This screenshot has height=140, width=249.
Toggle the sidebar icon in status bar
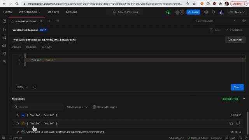coord(4,138)
